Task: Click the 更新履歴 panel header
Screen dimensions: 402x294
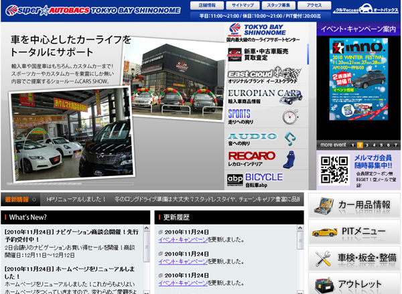Action: pyautogui.click(x=229, y=218)
